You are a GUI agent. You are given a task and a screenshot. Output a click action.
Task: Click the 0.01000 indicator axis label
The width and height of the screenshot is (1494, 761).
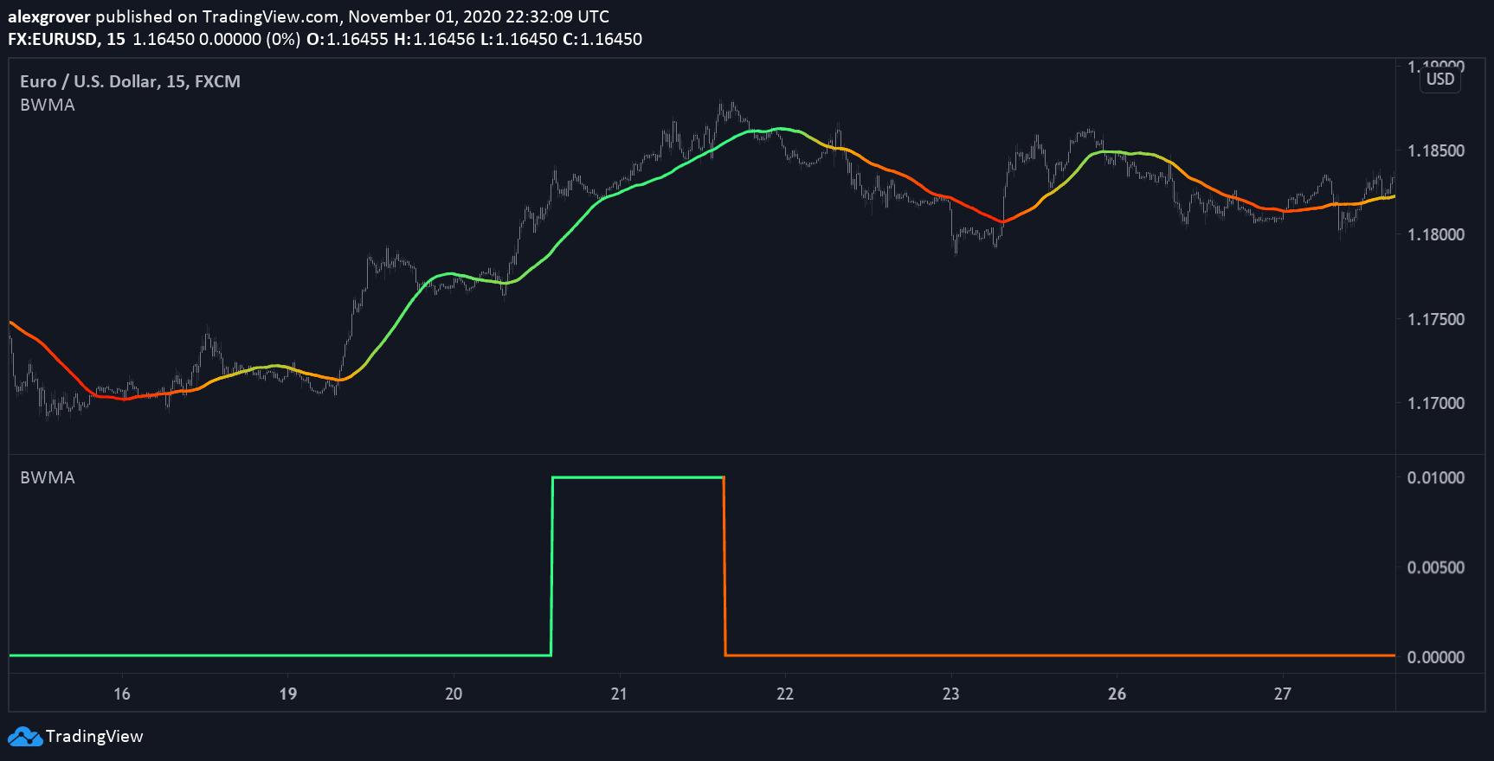point(1436,477)
